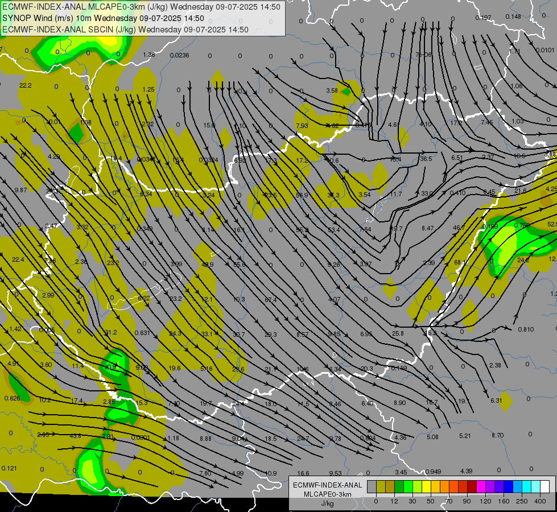The image size is (557, 512).
Task: Click the grid value 0.0236
Action: [179, 55]
